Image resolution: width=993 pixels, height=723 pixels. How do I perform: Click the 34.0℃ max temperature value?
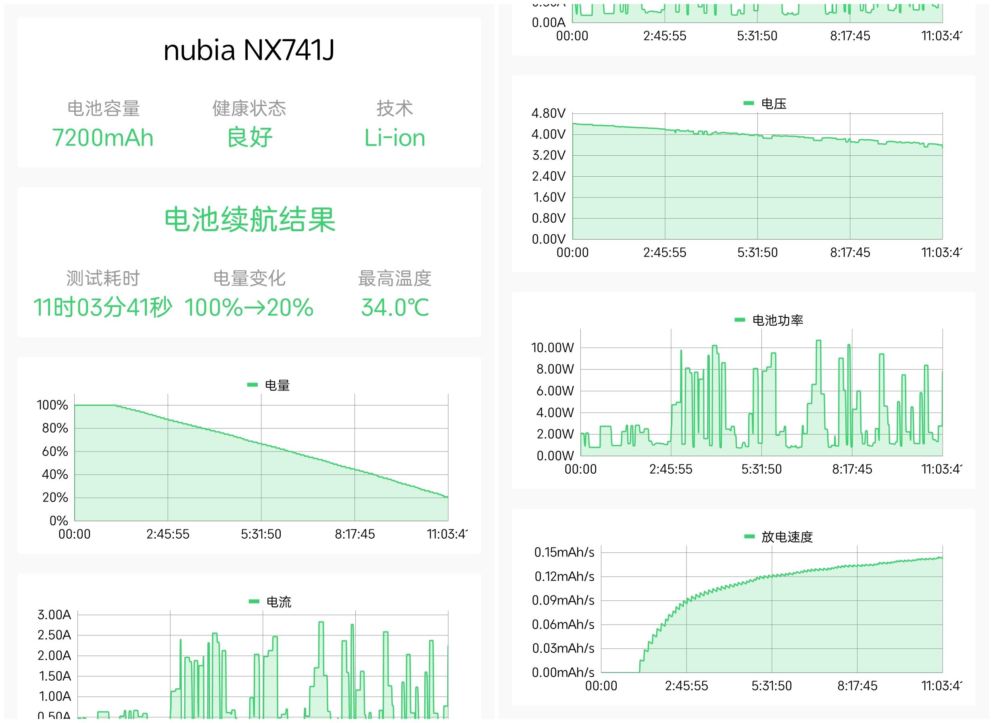click(x=394, y=307)
